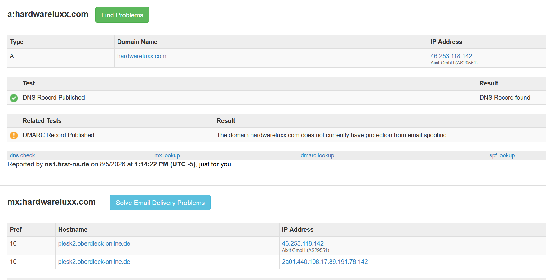This screenshot has height=280, width=546.
Task: Click the green check icon beside DNS Record Published
Action: 14,98
